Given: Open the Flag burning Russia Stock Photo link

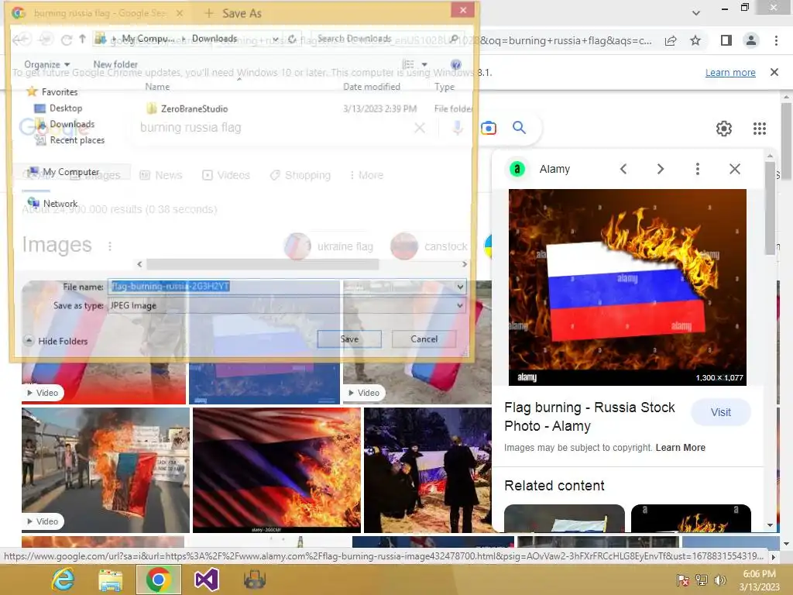Looking at the screenshot, I should (x=589, y=416).
